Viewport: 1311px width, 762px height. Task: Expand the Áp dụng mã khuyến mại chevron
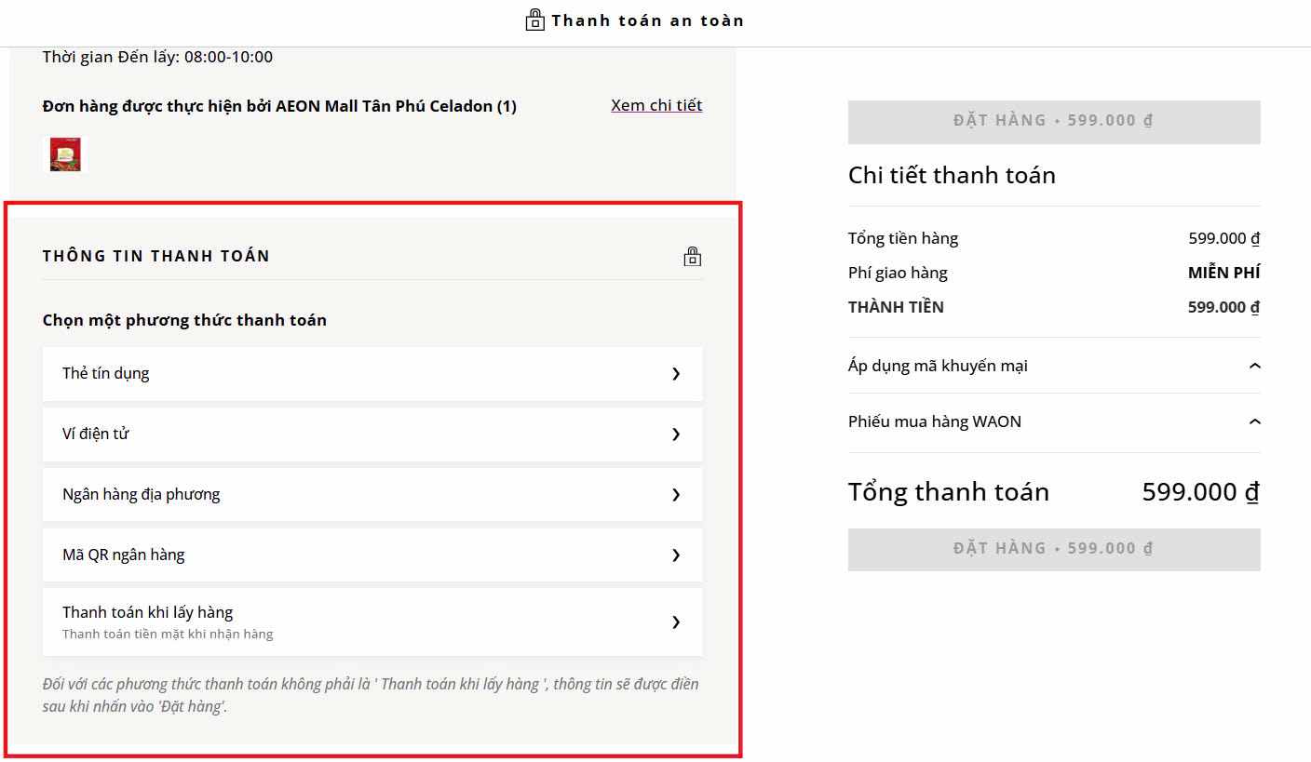point(1254,366)
